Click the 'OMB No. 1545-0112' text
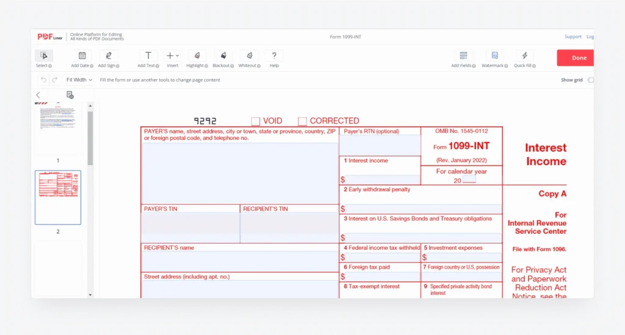The width and height of the screenshot is (625, 335). click(x=461, y=131)
